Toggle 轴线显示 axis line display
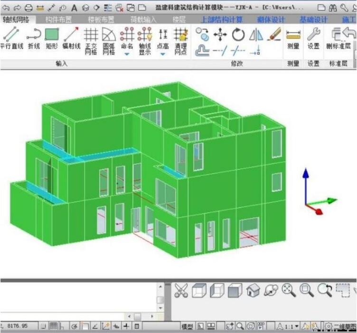This screenshot has width=357, height=333. pyautogui.click(x=145, y=40)
